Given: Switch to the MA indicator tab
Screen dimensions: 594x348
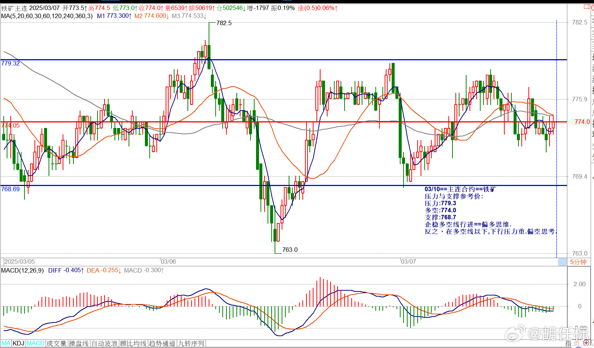Looking at the screenshot, I should pyautogui.click(x=6, y=344).
